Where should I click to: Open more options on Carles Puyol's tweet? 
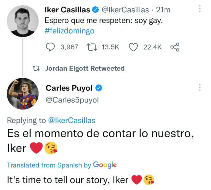(x=200, y=87)
